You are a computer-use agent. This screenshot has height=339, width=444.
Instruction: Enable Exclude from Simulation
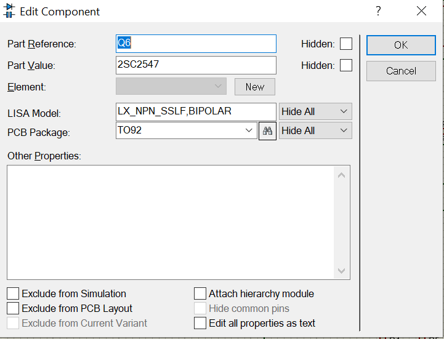[x=13, y=293]
